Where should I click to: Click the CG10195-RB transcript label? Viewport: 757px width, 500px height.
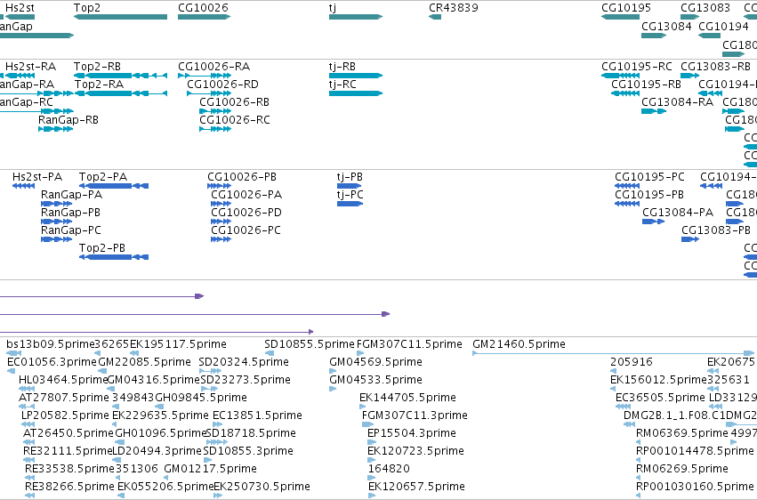(646, 85)
